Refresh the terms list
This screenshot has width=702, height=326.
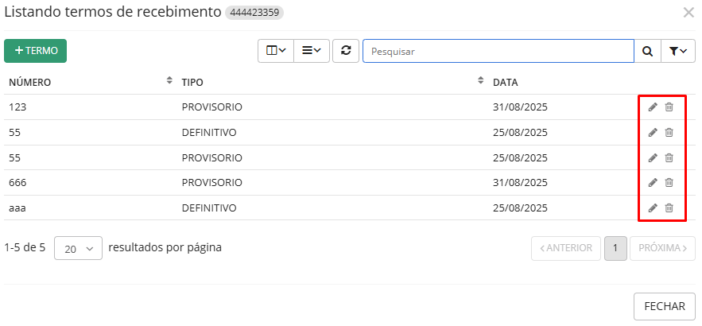click(346, 51)
